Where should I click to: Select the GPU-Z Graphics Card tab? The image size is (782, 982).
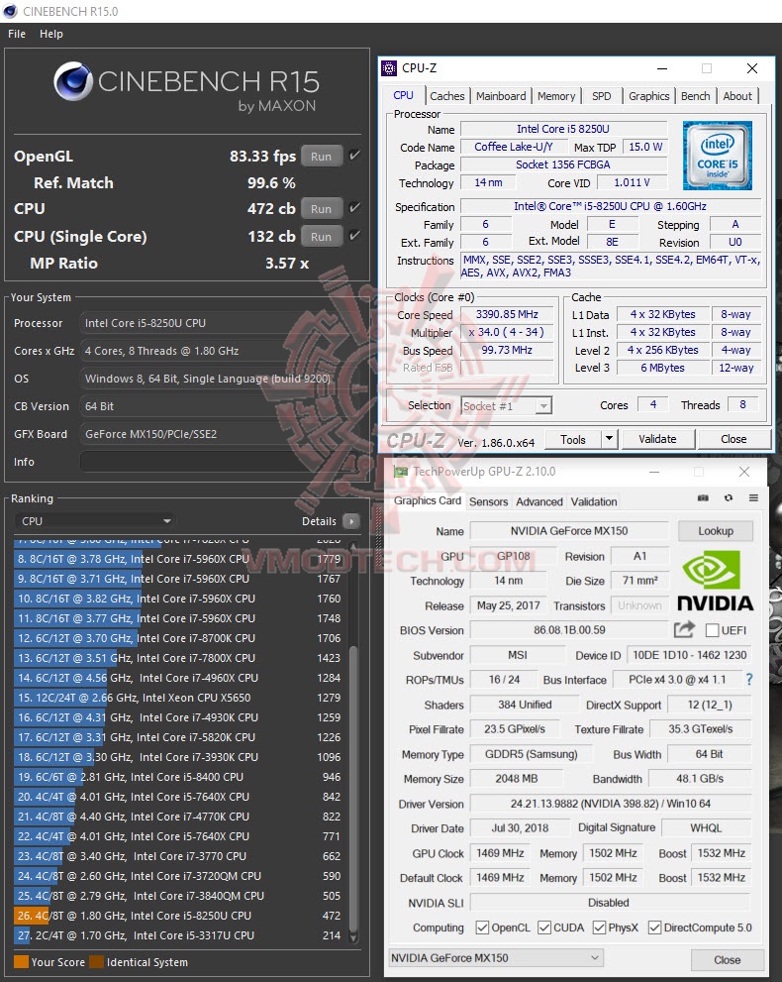click(x=428, y=500)
